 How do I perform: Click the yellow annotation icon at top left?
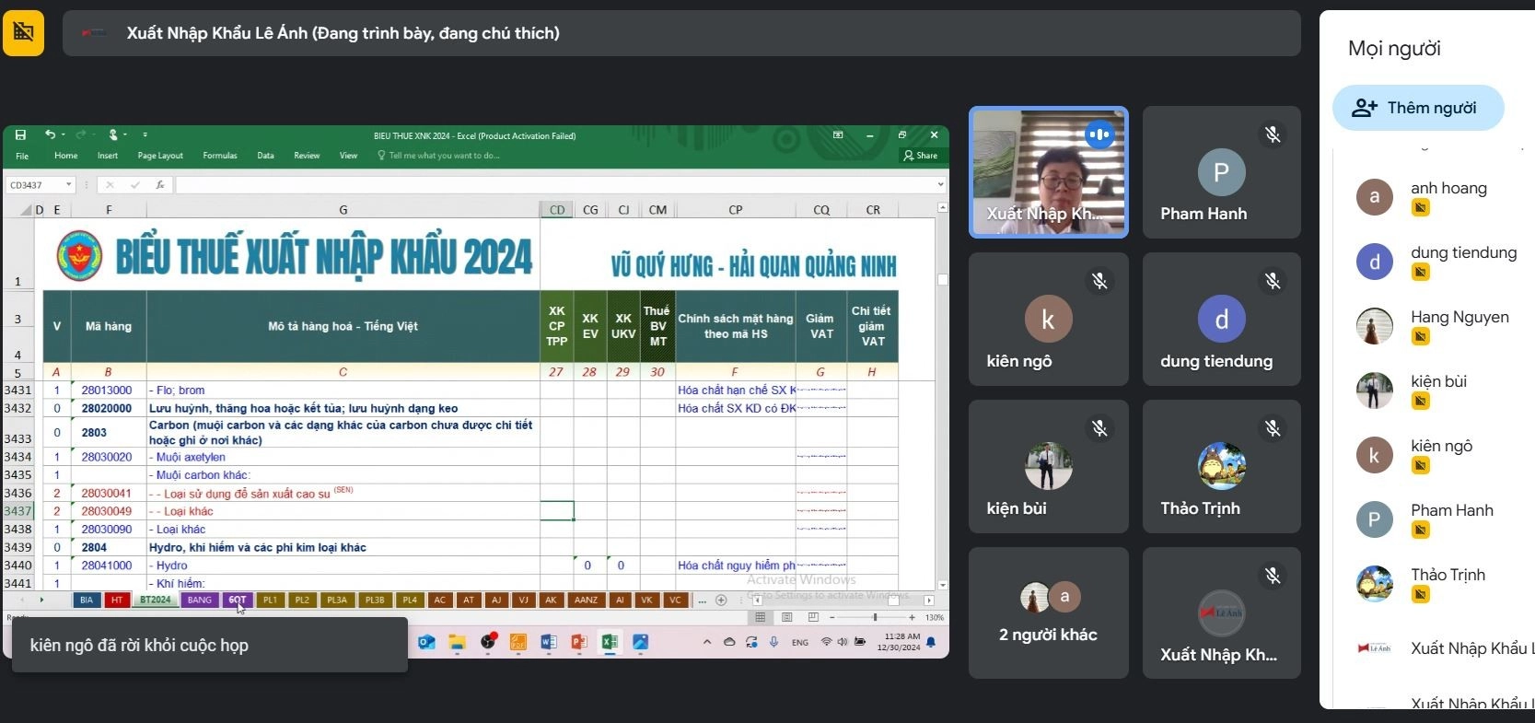click(x=23, y=33)
